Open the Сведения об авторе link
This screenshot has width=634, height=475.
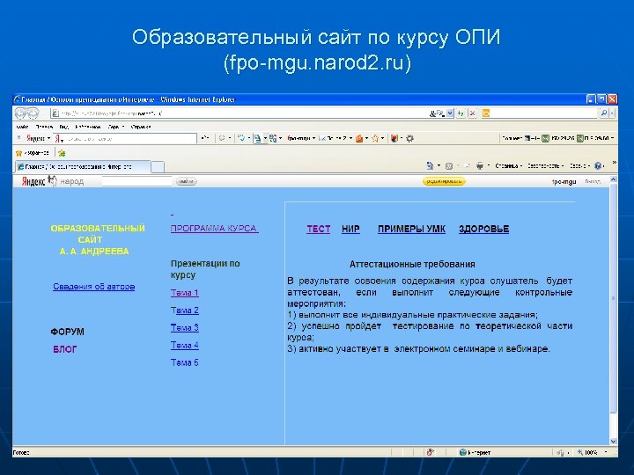(94, 287)
